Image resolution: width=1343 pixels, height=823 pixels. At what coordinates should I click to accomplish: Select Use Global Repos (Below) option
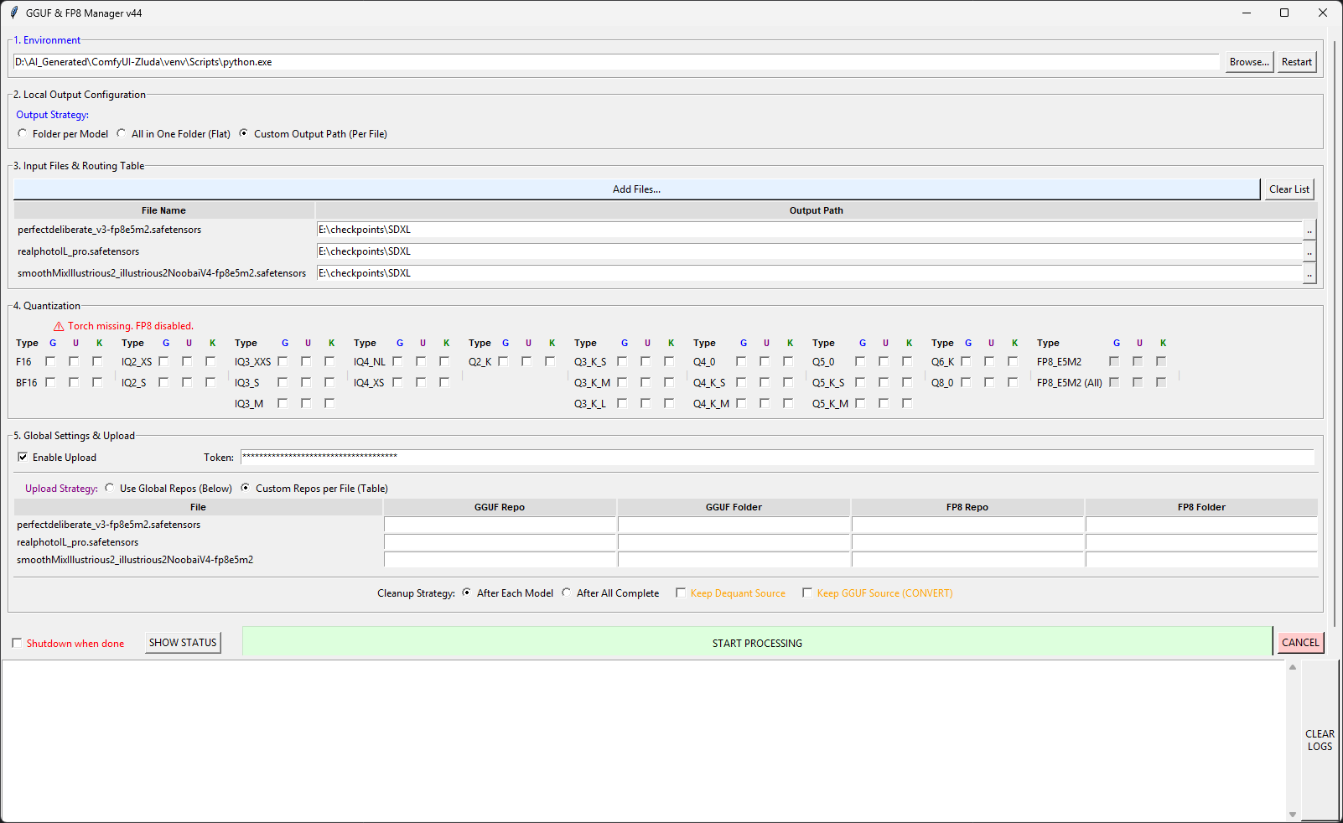pyautogui.click(x=110, y=489)
